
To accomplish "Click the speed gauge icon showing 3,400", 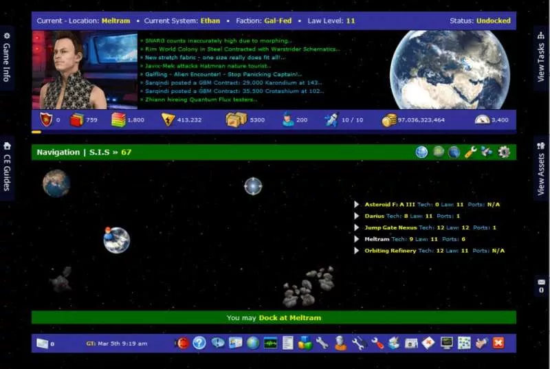I will coord(483,120).
